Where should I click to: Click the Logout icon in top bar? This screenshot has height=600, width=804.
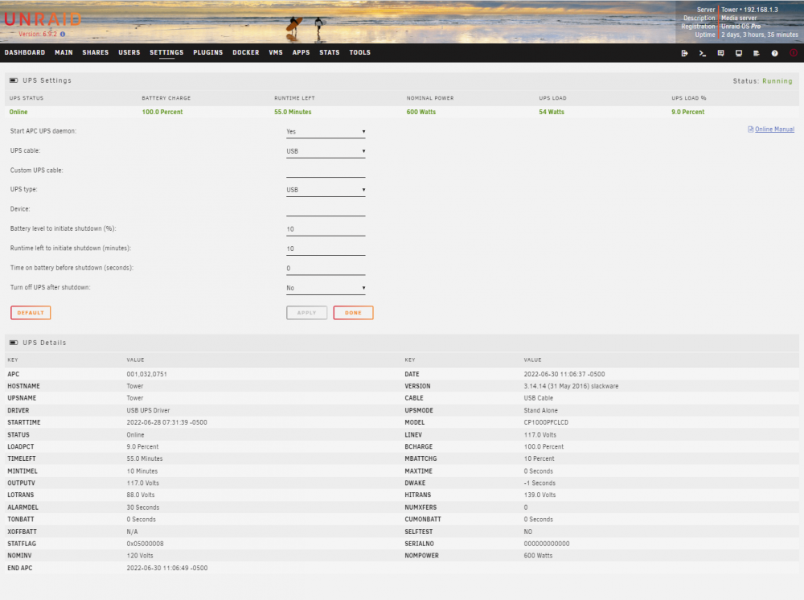click(684, 53)
